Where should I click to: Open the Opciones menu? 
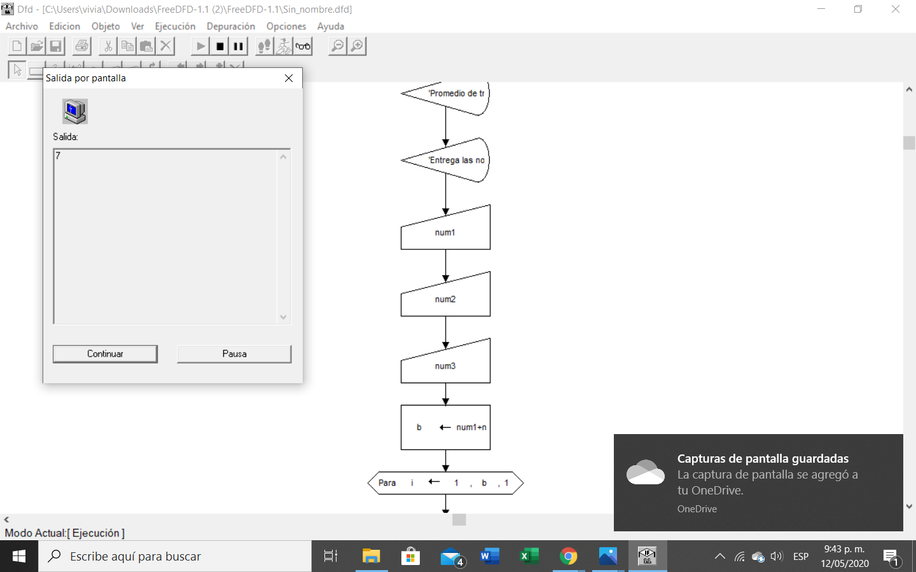[286, 26]
